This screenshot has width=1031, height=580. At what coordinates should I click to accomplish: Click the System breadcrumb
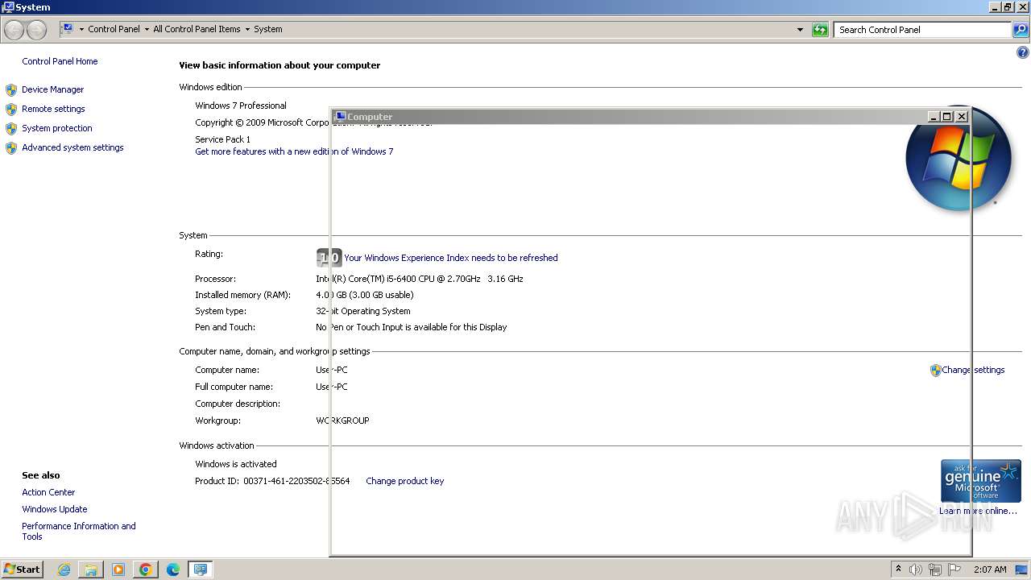click(x=268, y=29)
